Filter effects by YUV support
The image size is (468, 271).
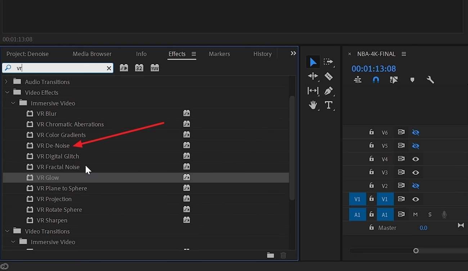pos(154,67)
